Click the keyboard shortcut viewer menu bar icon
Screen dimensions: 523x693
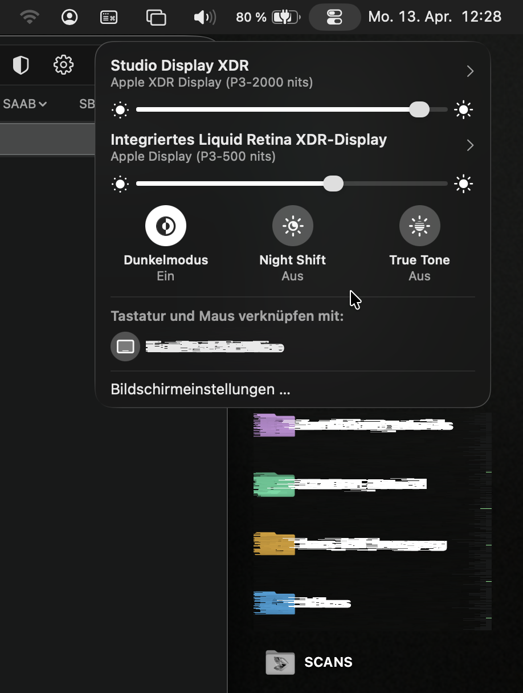tap(109, 17)
